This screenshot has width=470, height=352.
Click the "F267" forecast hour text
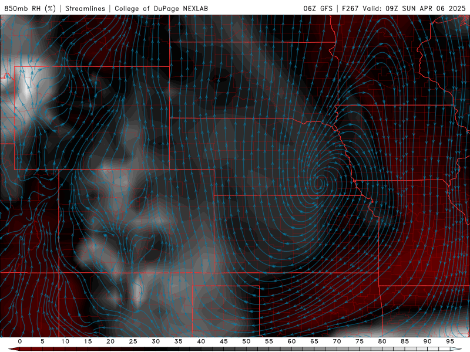click(x=350, y=8)
